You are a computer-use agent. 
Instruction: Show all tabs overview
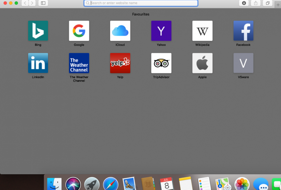point(268,3)
